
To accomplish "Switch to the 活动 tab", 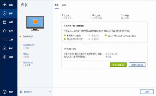I will (x=64, y=5).
